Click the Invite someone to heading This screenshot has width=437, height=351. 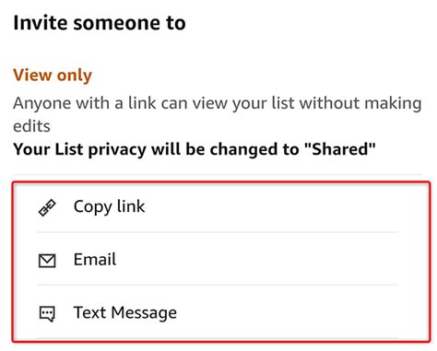pos(100,23)
